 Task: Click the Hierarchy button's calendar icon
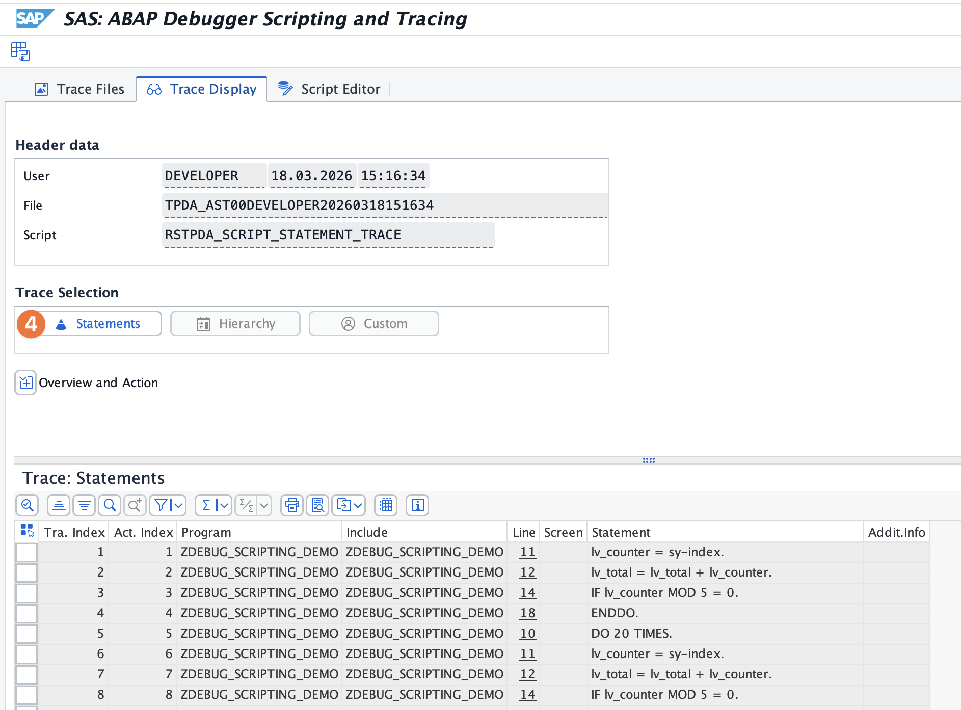(x=203, y=324)
